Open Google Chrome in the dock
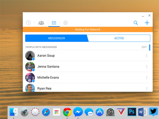 67,112
